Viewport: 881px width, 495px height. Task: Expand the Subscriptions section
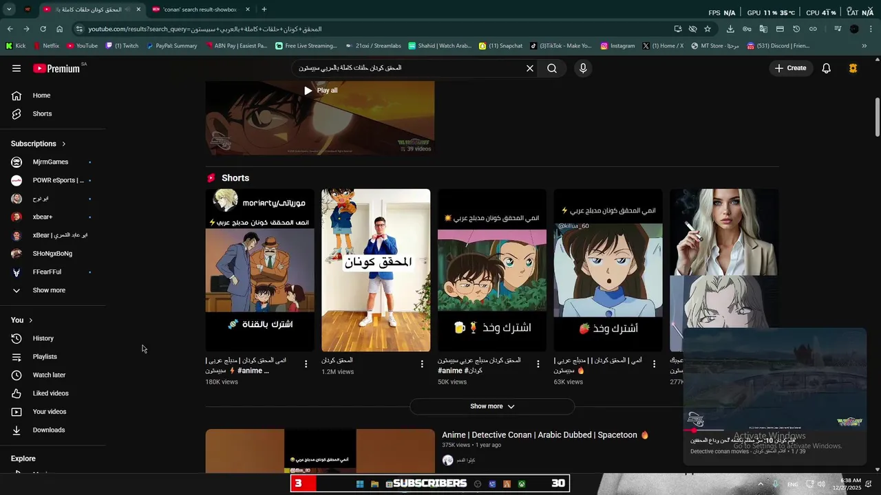(39, 144)
